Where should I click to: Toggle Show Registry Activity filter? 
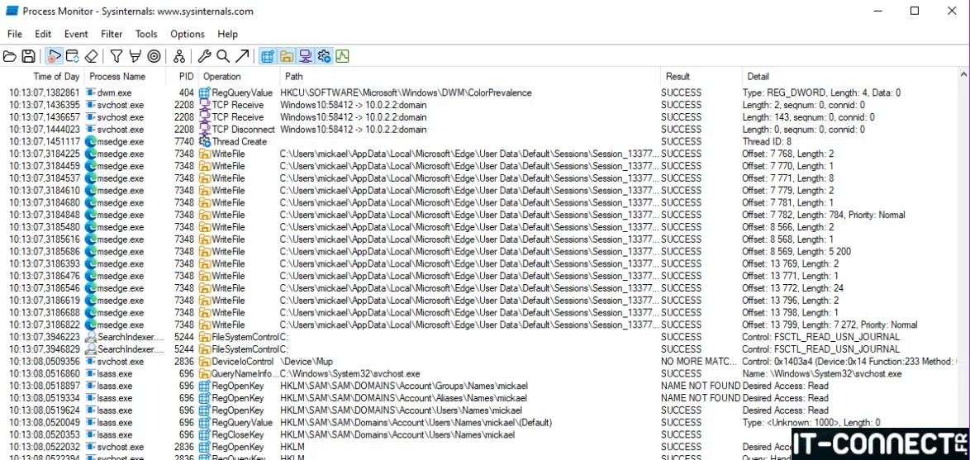pos(267,56)
